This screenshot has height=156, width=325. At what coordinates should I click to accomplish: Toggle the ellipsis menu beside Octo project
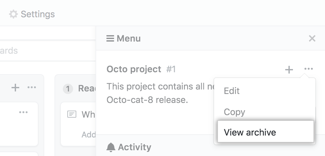tap(309, 69)
